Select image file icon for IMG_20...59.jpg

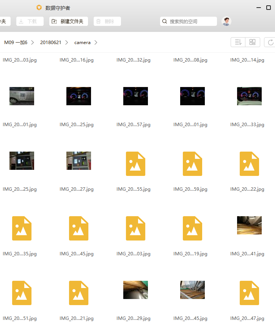click(192, 164)
